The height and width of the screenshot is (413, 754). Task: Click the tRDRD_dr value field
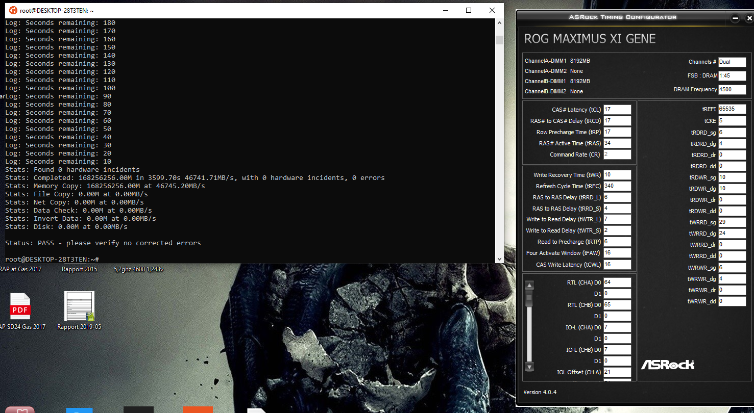732,155
